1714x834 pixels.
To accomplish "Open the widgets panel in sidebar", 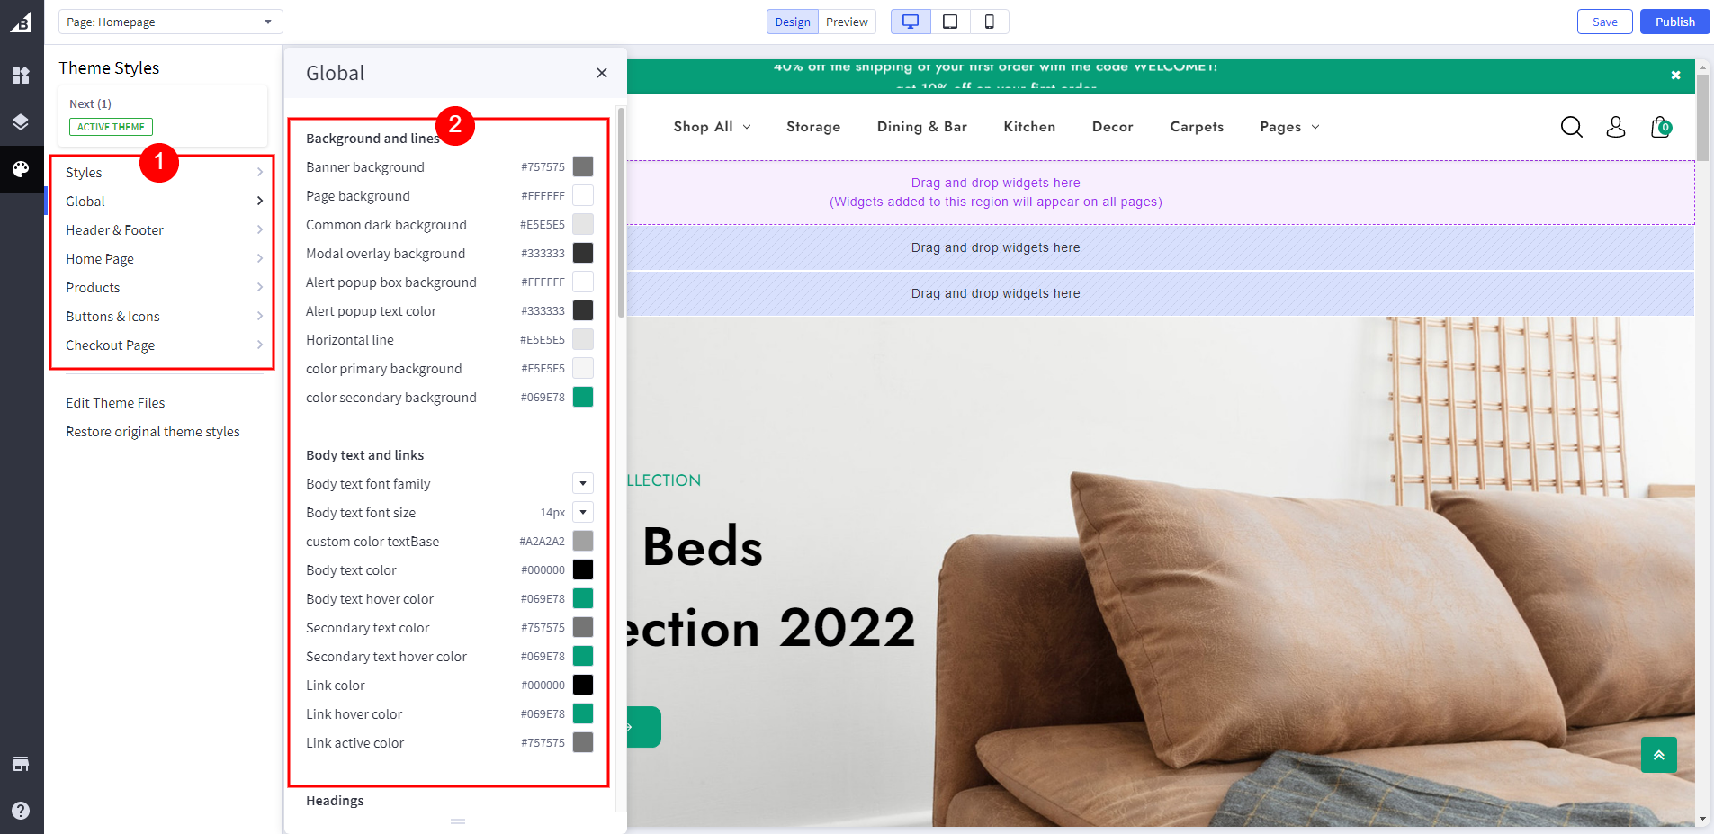I will click(x=21, y=76).
